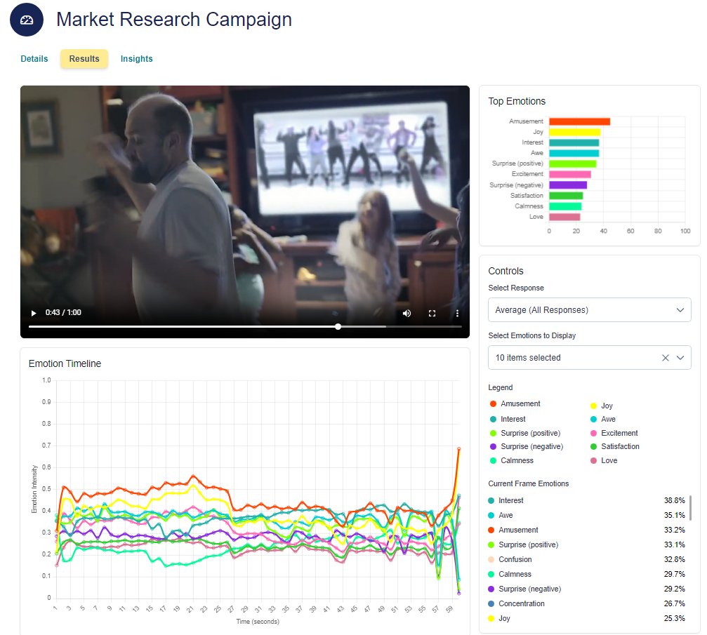
Task: Click the Amusement bar in Top Emotions
Action: 579,121
